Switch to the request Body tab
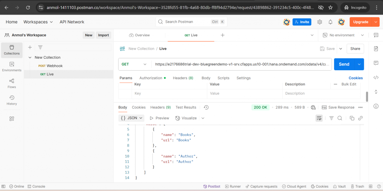 [x=206, y=78]
